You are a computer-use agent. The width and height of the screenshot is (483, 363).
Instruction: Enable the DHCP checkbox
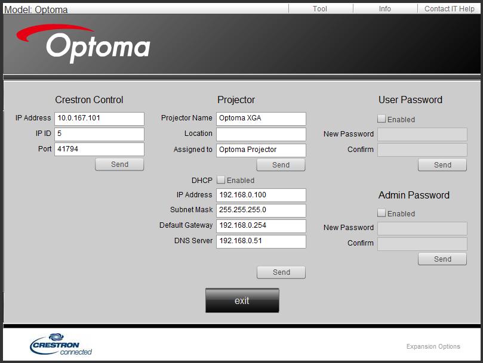pos(221,180)
